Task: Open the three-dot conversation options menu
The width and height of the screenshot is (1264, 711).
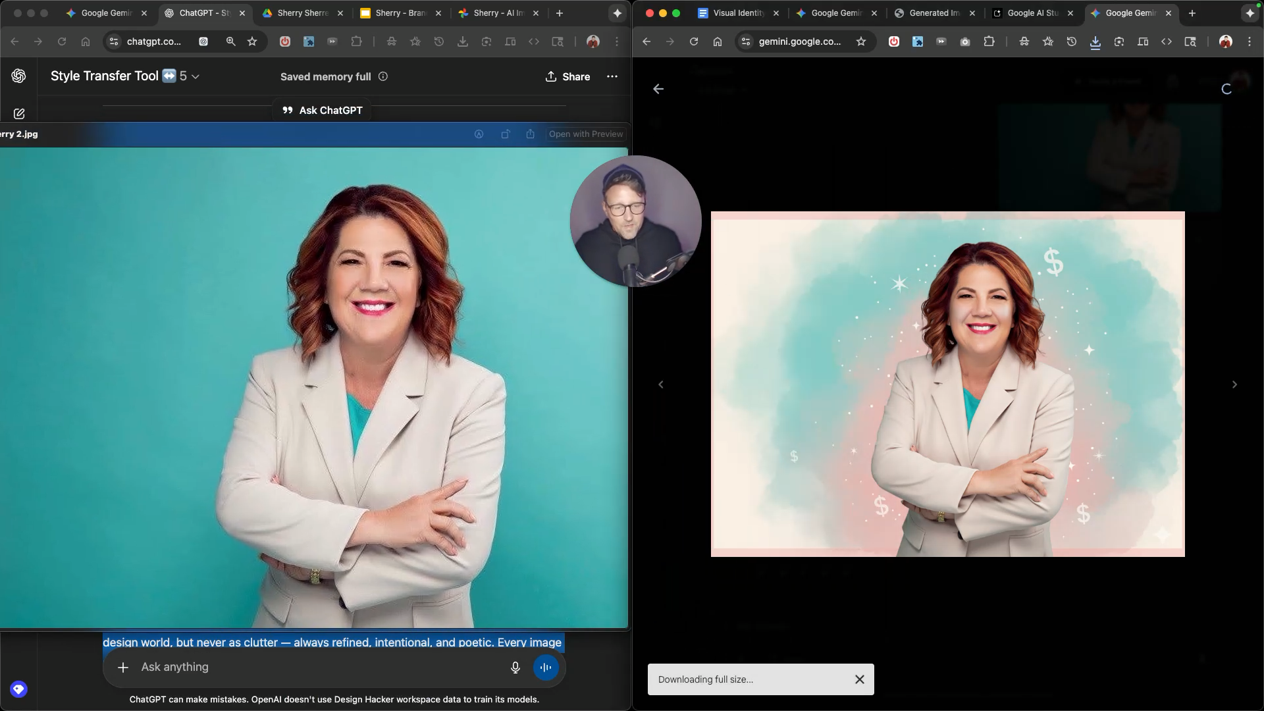Action: click(612, 76)
